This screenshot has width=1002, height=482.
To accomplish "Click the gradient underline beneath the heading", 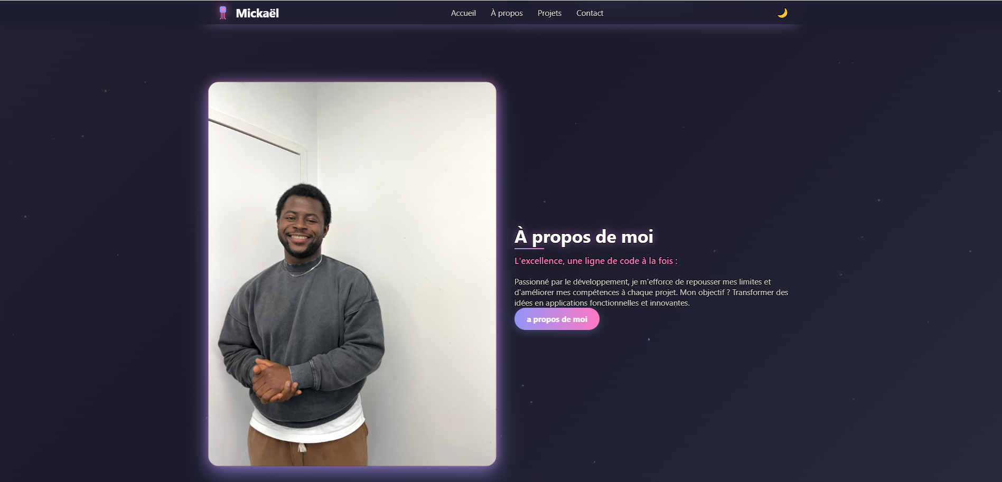I will click(x=529, y=248).
